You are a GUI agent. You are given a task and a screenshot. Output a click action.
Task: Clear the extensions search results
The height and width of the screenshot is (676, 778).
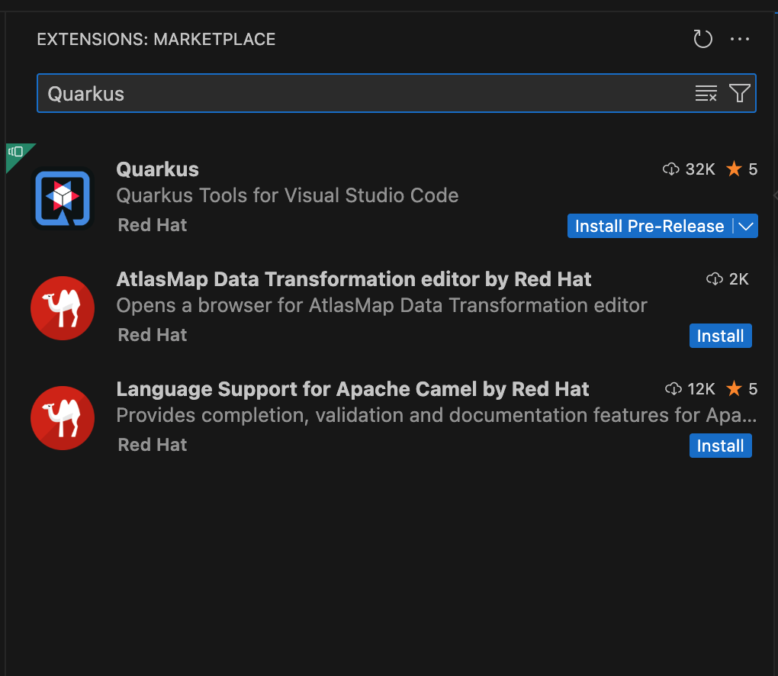pos(706,94)
